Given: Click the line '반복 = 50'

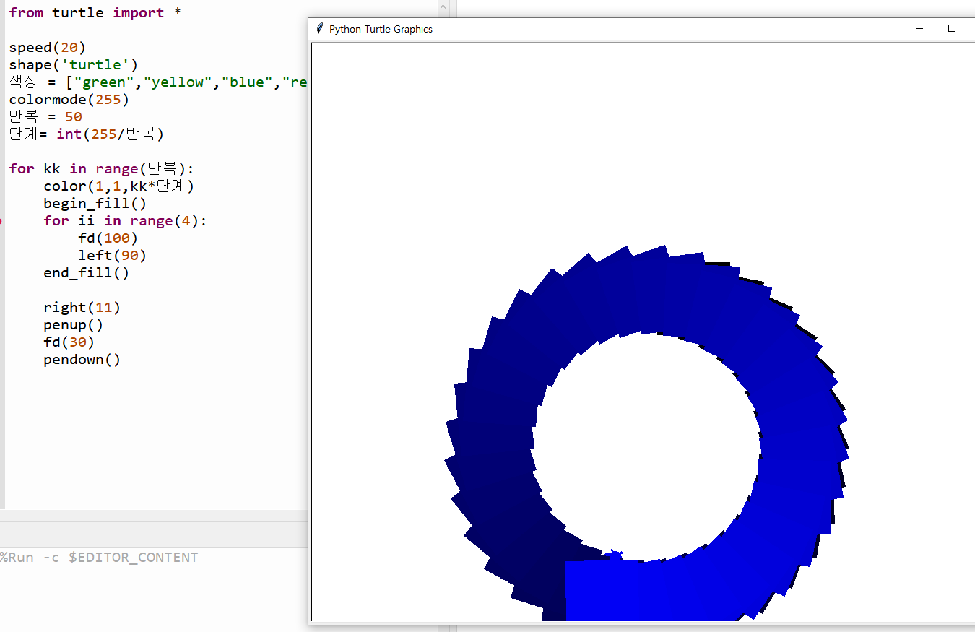Looking at the screenshot, I should tap(45, 117).
